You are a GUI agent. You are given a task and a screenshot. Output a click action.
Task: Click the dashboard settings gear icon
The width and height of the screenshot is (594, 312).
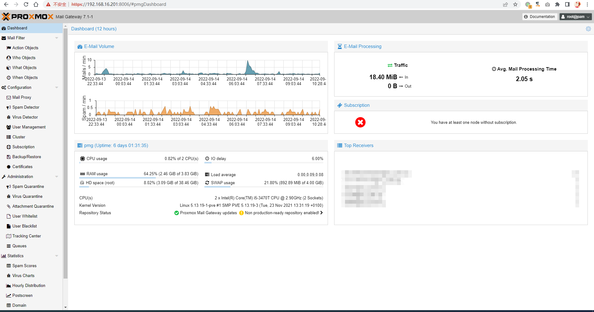[x=588, y=29]
